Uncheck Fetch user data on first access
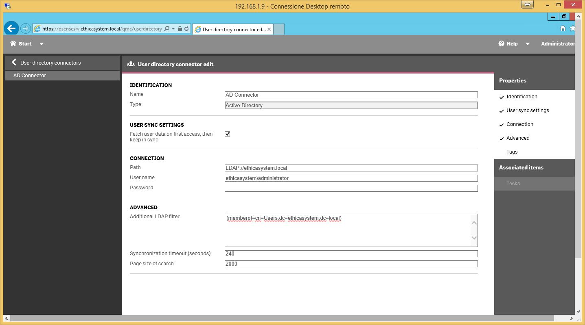585x325 pixels. [228, 134]
